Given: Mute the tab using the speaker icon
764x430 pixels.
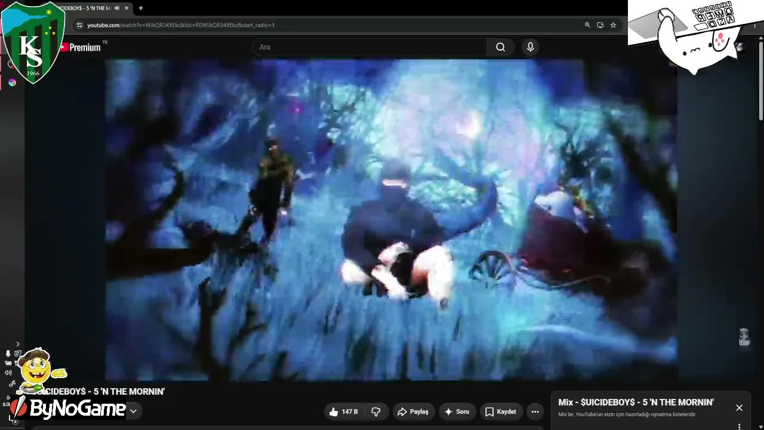Looking at the screenshot, I should tap(117, 8).
